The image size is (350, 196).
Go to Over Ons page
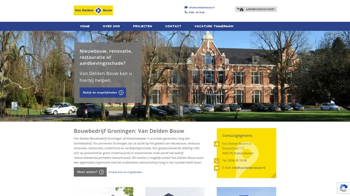pyautogui.click(x=111, y=26)
